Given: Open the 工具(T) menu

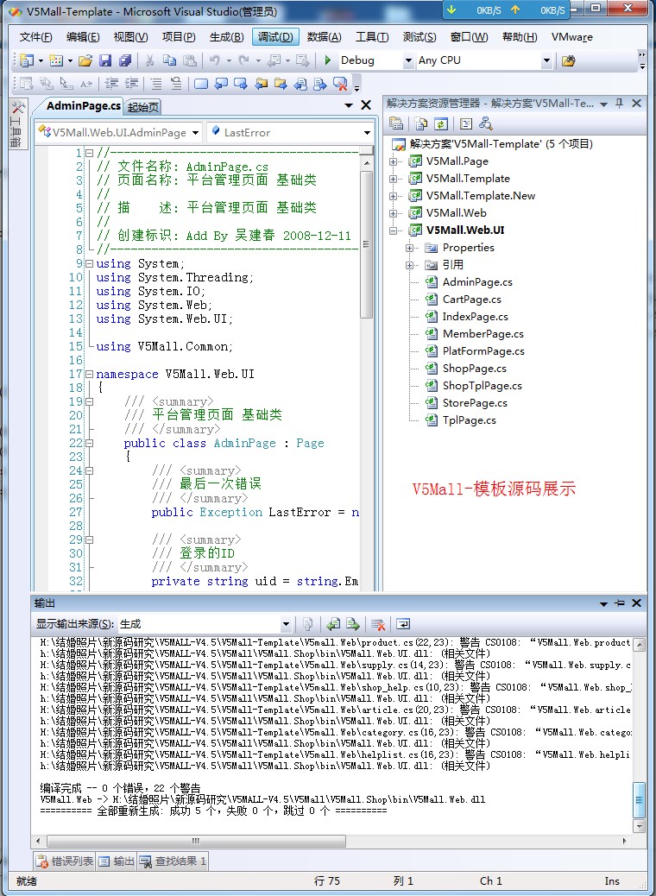Looking at the screenshot, I should 372,37.
